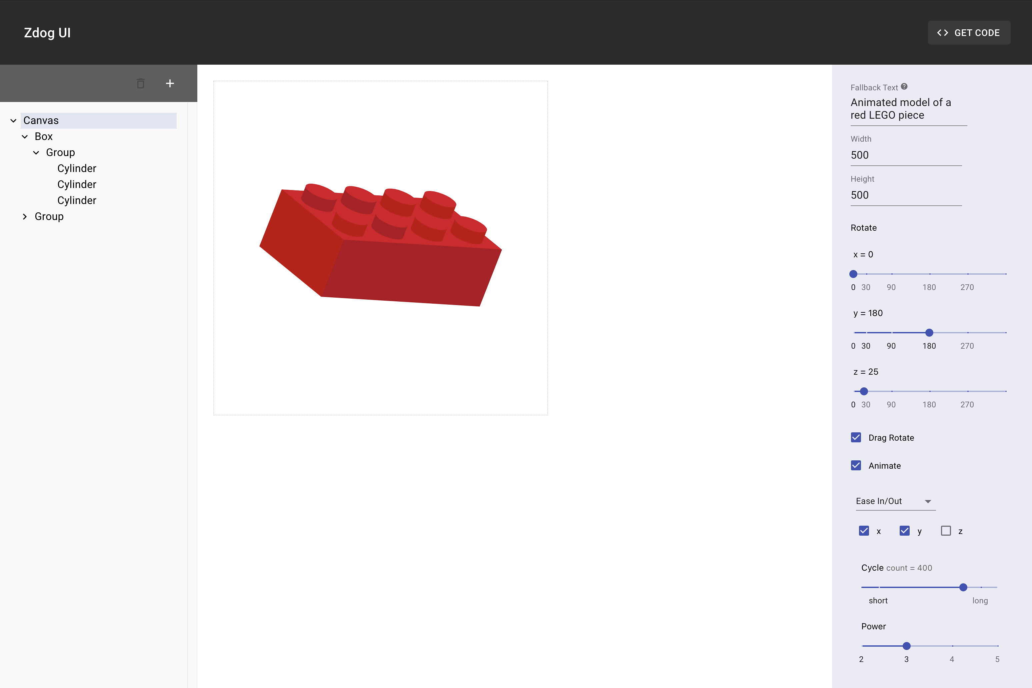Image resolution: width=1032 pixels, height=688 pixels.
Task: Expand the collapsed bottom Group node
Action: coord(25,217)
